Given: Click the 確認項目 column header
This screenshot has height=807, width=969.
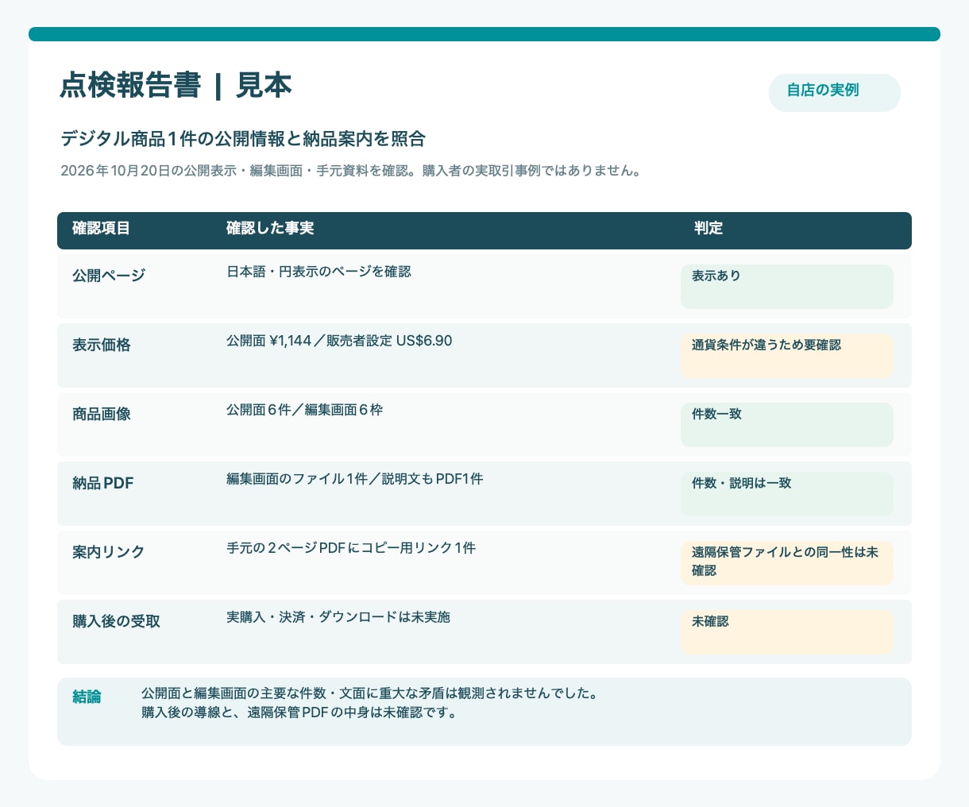Looking at the screenshot, I should 101,229.
